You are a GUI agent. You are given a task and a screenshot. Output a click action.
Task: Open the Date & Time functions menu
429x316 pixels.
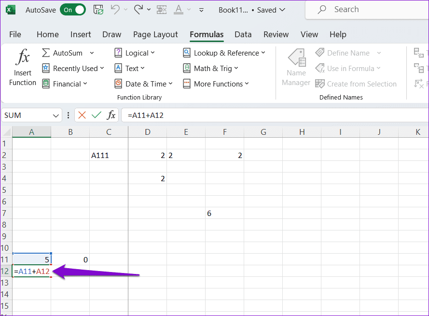tap(144, 84)
